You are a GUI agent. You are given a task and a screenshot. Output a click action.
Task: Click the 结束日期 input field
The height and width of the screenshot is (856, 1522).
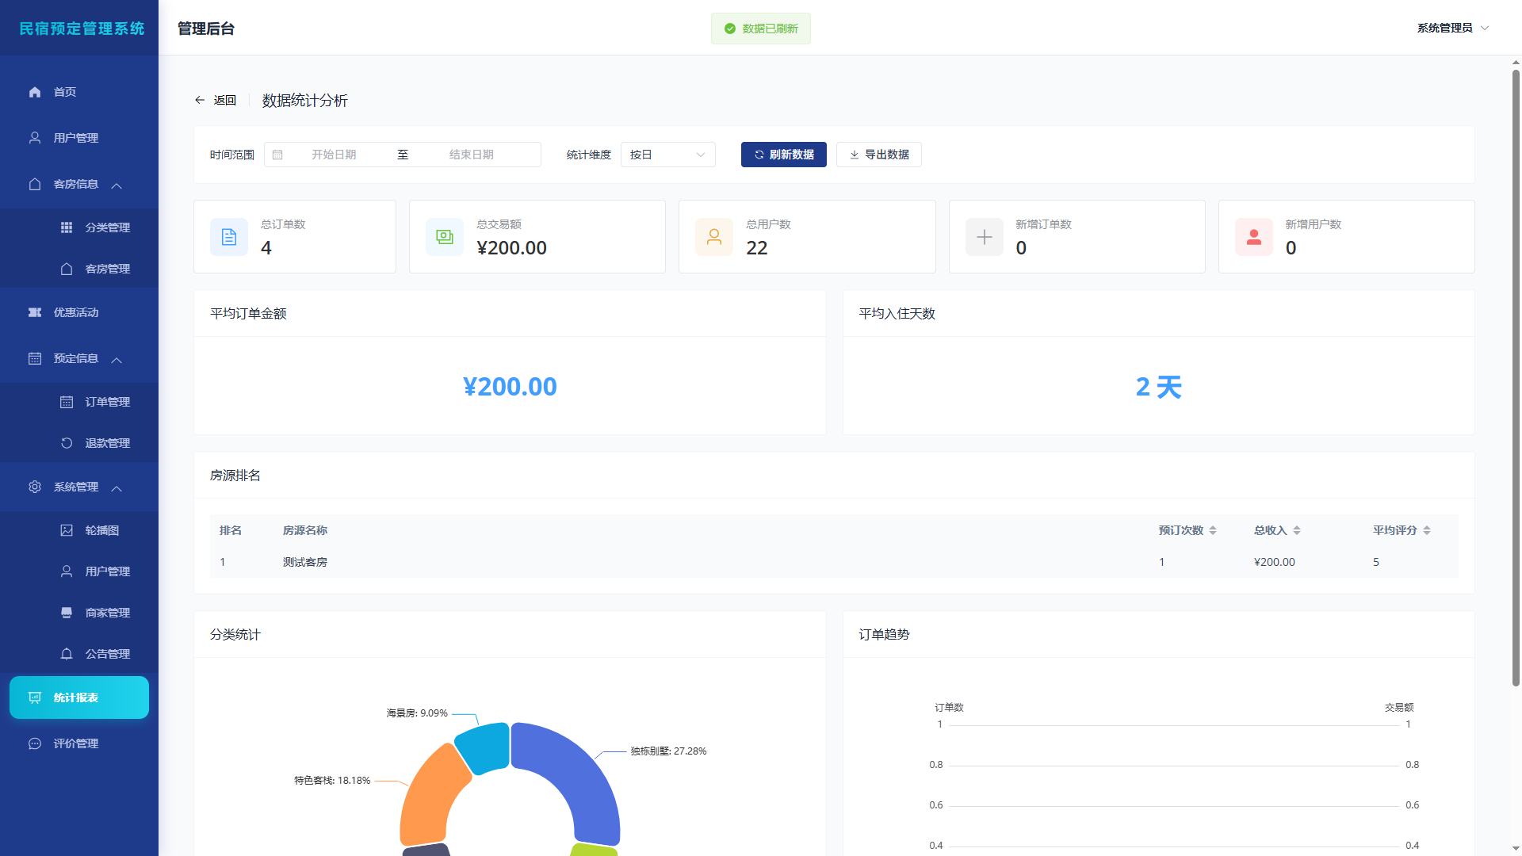point(472,155)
